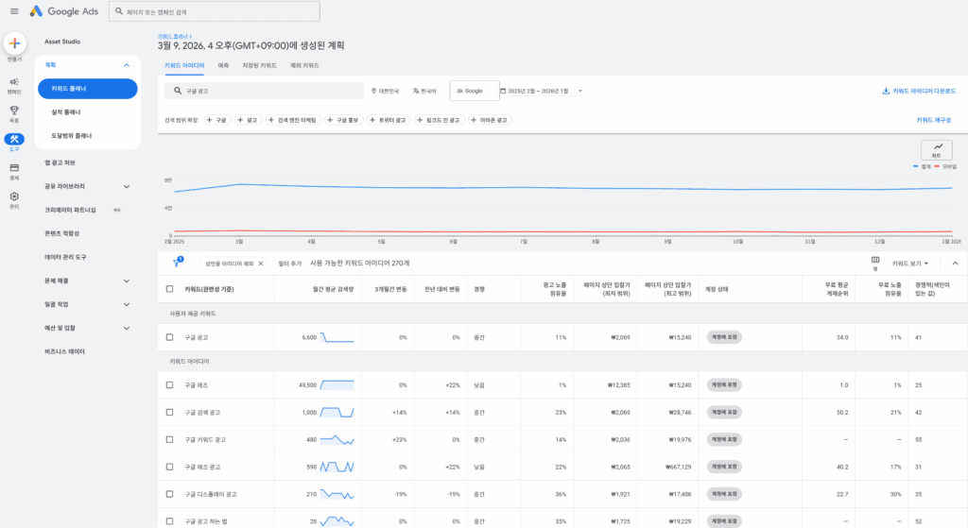Select all keywords with header checkbox
Viewport: 968px width, 528px height.
[x=169, y=289]
